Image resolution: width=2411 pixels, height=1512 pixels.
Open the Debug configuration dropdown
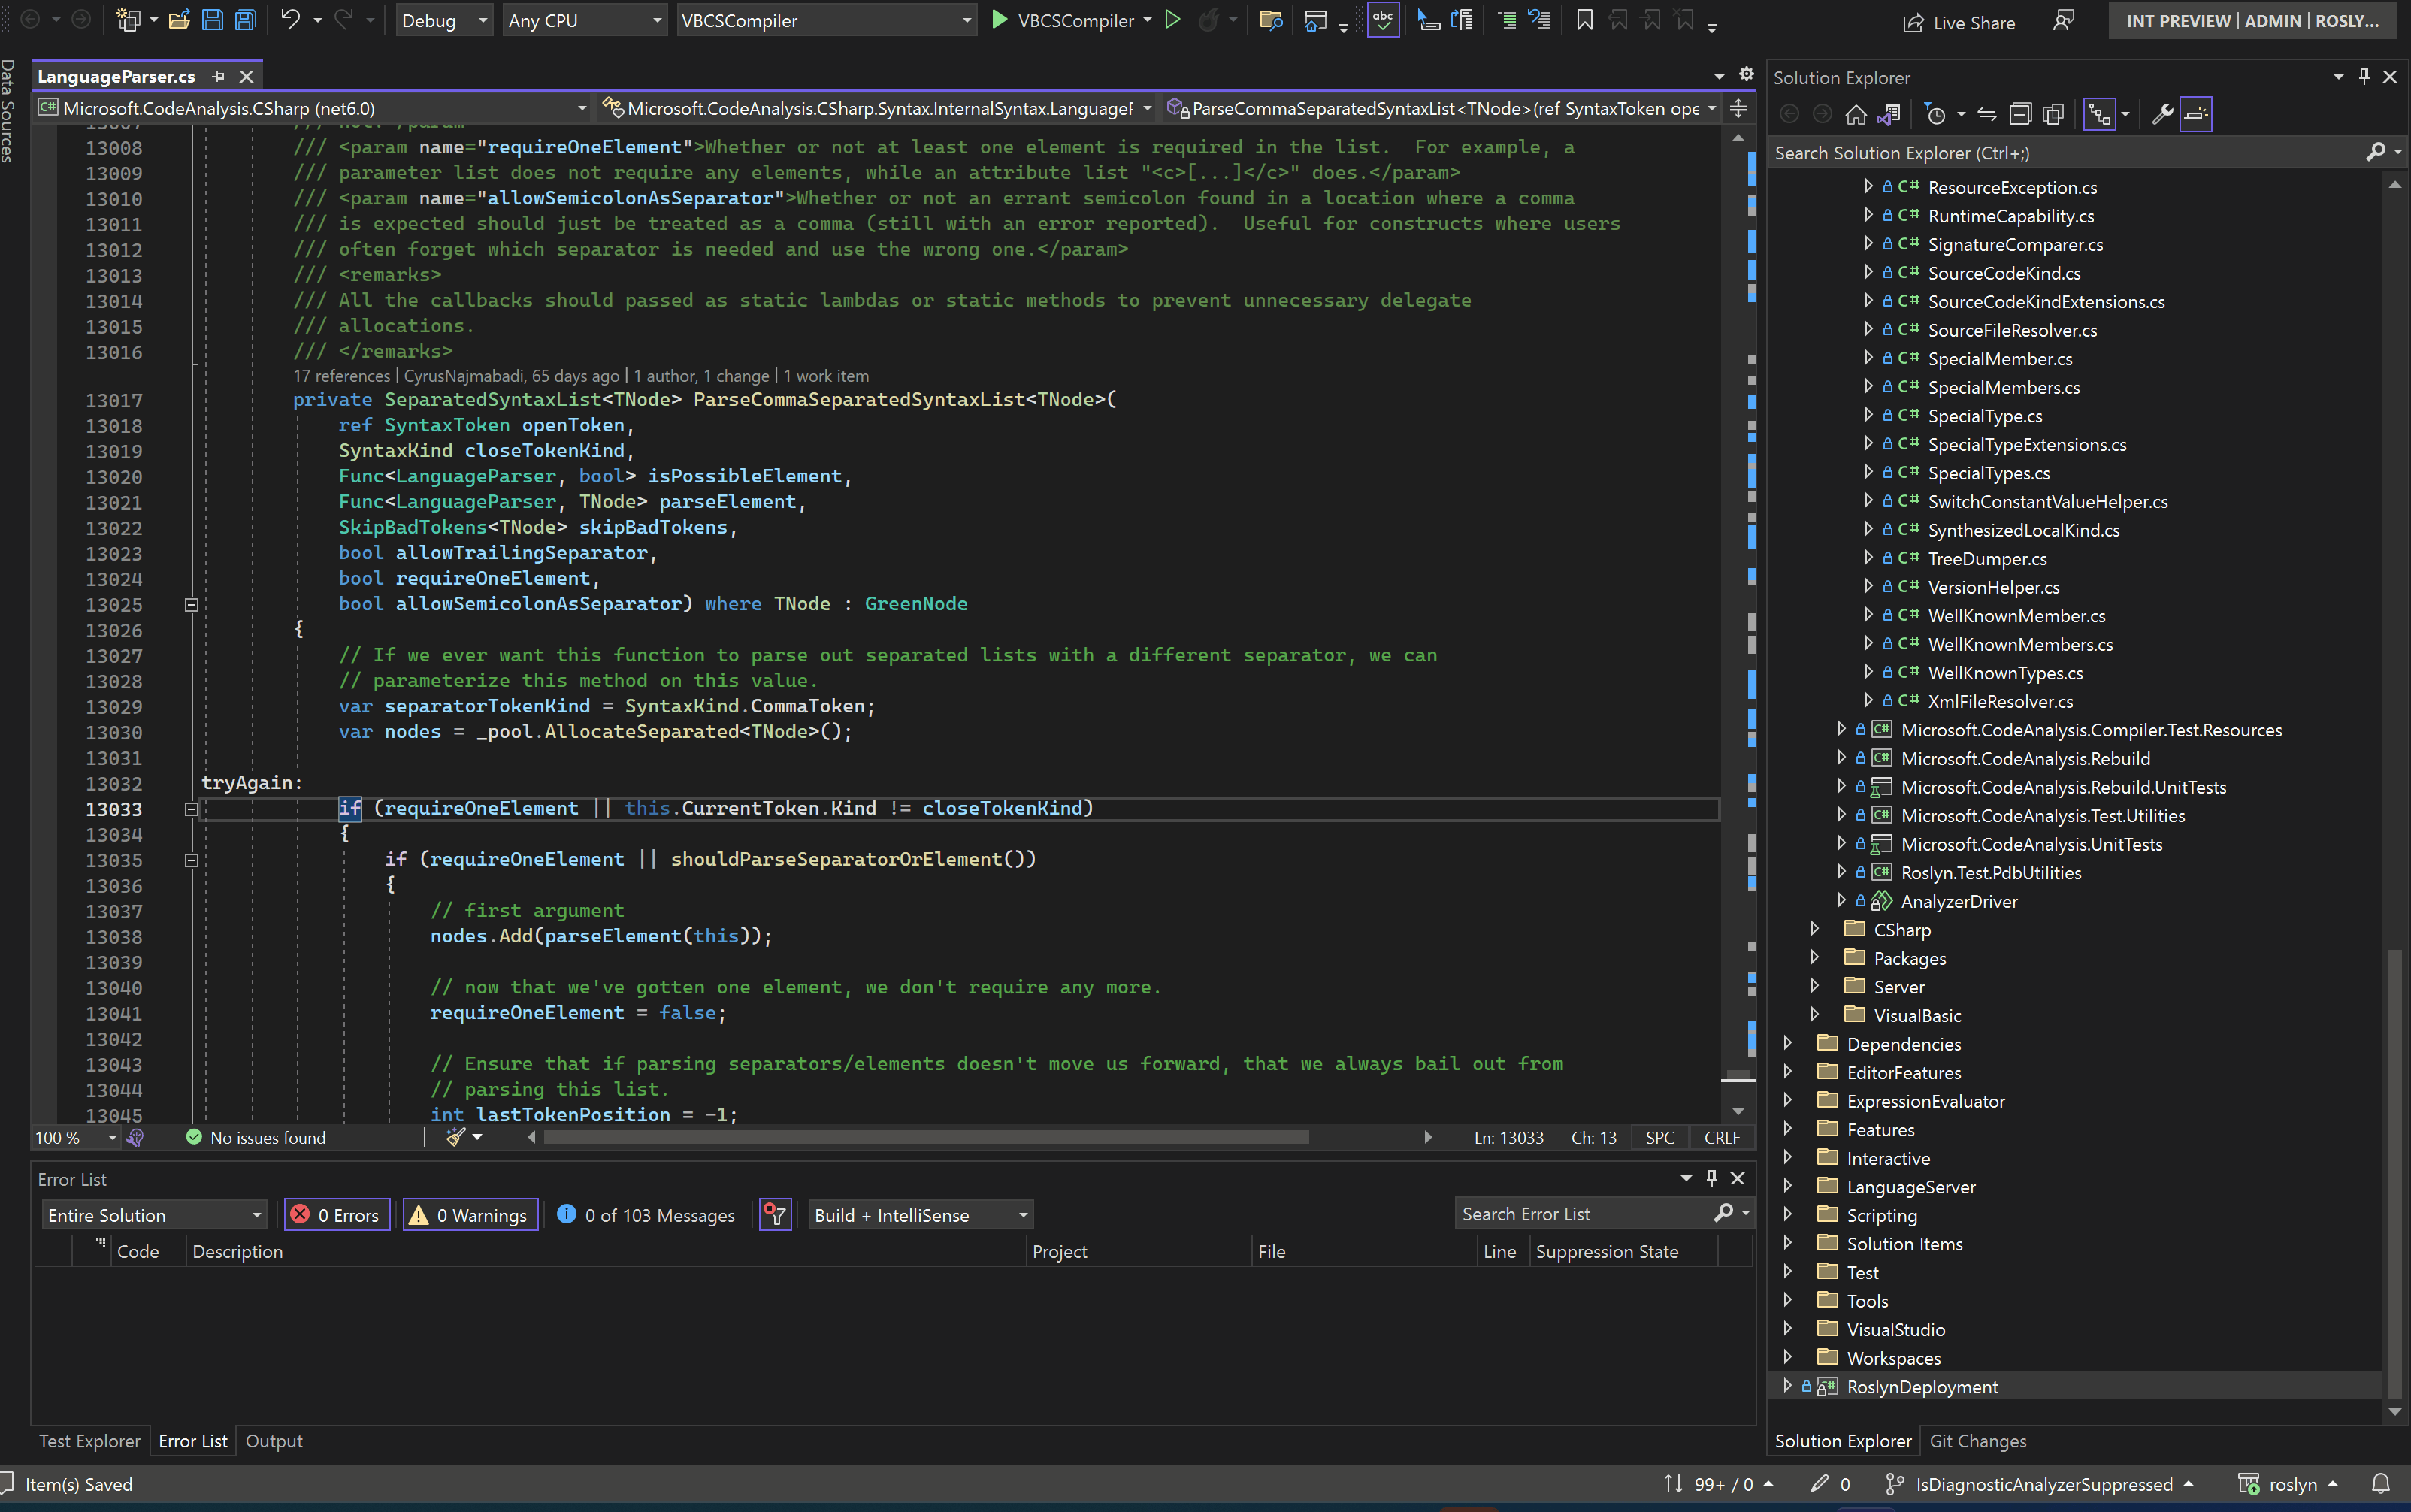point(444,20)
